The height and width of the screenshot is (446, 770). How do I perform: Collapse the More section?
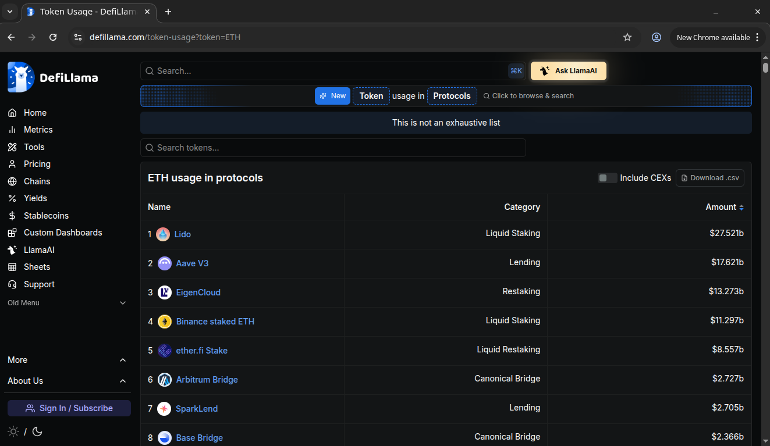(67, 360)
